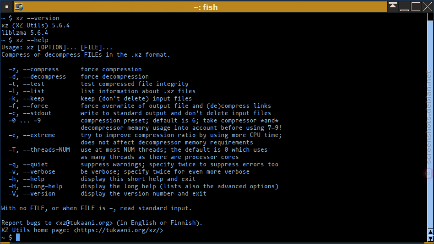Click the orange resize grip at bottom-right corner

(x=429, y=243)
